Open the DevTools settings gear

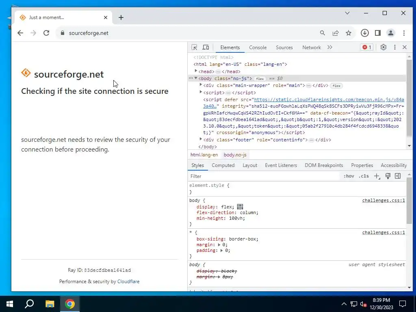coord(383,47)
